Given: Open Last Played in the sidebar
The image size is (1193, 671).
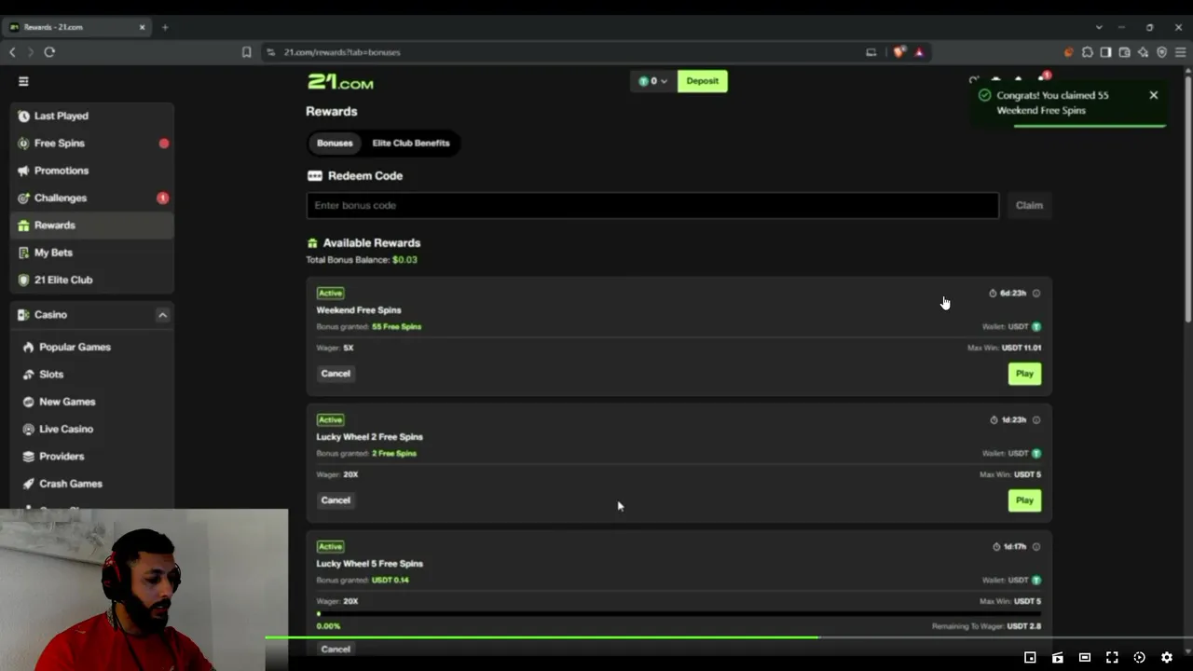Looking at the screenshot, I should click(91, 116).
